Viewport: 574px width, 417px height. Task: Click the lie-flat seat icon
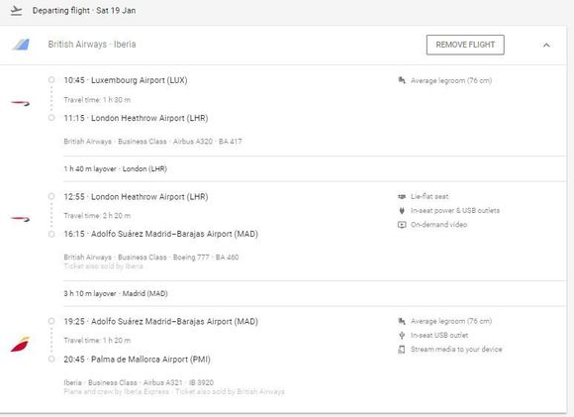click(402, 197)
